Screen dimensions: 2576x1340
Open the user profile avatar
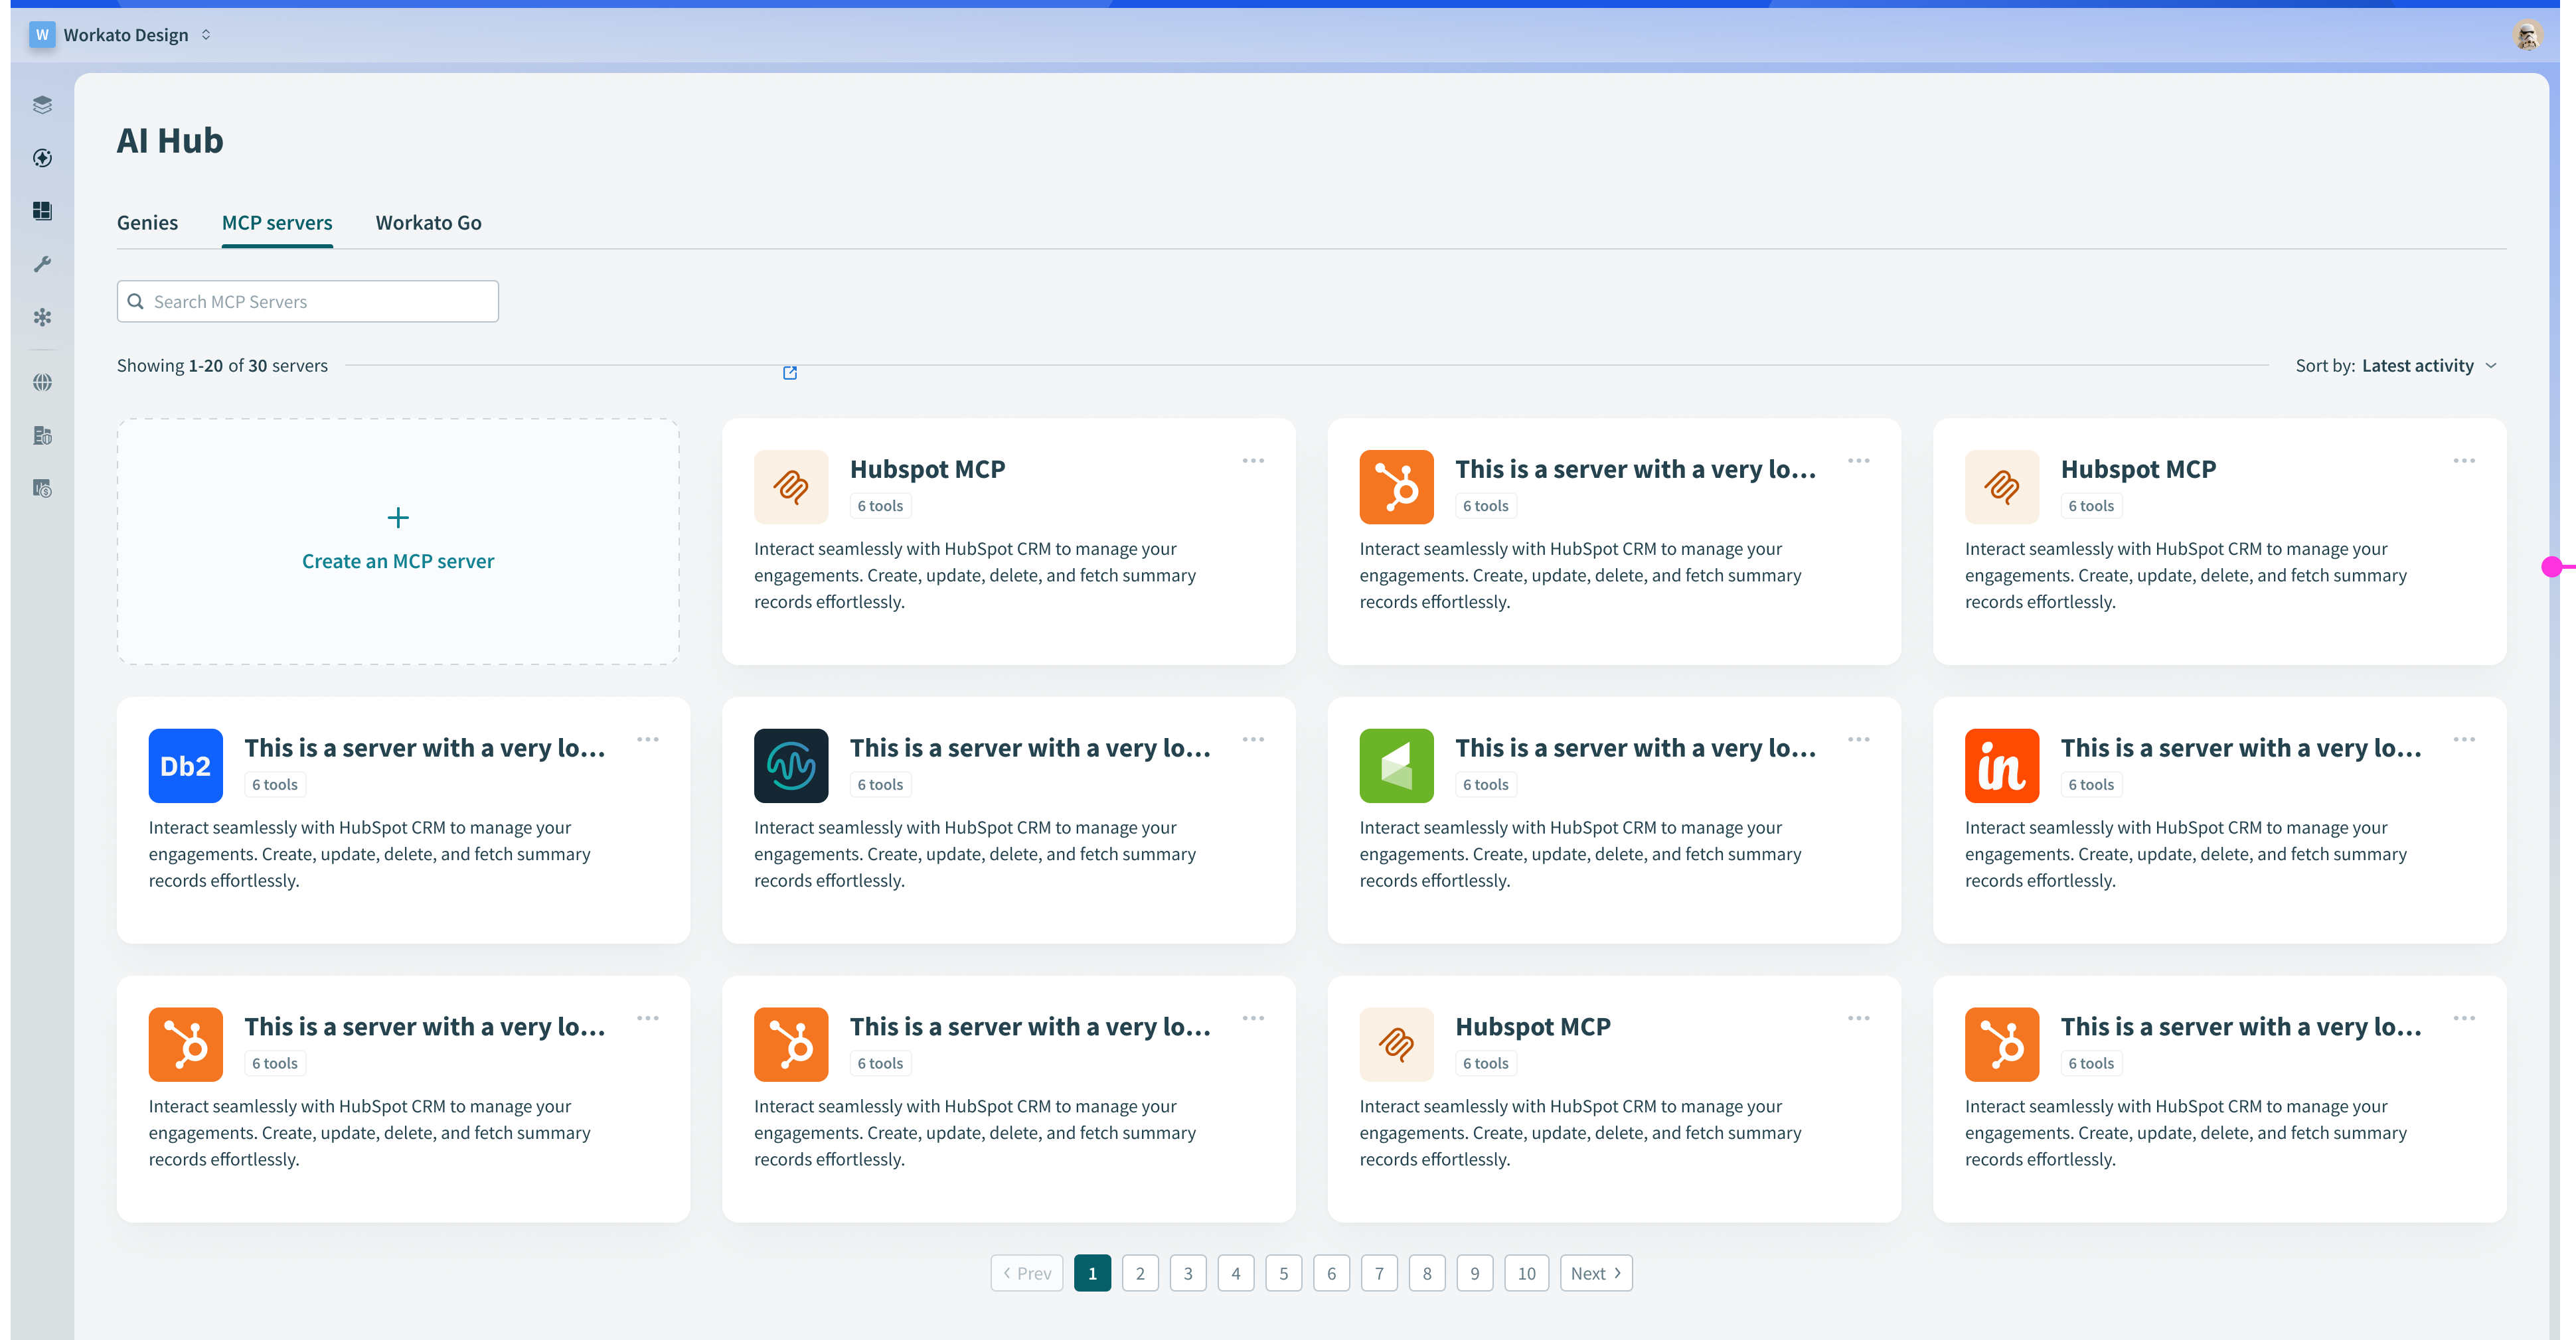(x=2527, y=36)
